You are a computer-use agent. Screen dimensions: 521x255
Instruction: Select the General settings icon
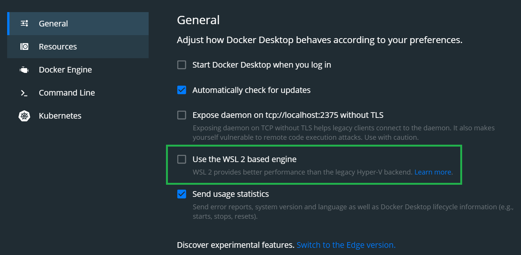pyautogui.click(x=24, y=23)
